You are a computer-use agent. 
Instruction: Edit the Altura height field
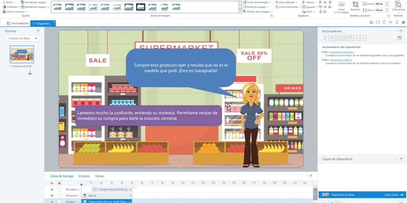380,10
